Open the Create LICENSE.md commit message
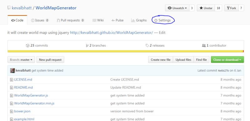Image resolution: width=250 pixels, height=121 pixels. [124, 80]
